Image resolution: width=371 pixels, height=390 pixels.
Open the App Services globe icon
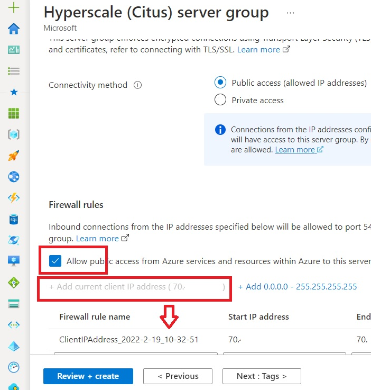click(x=14, y=177)
